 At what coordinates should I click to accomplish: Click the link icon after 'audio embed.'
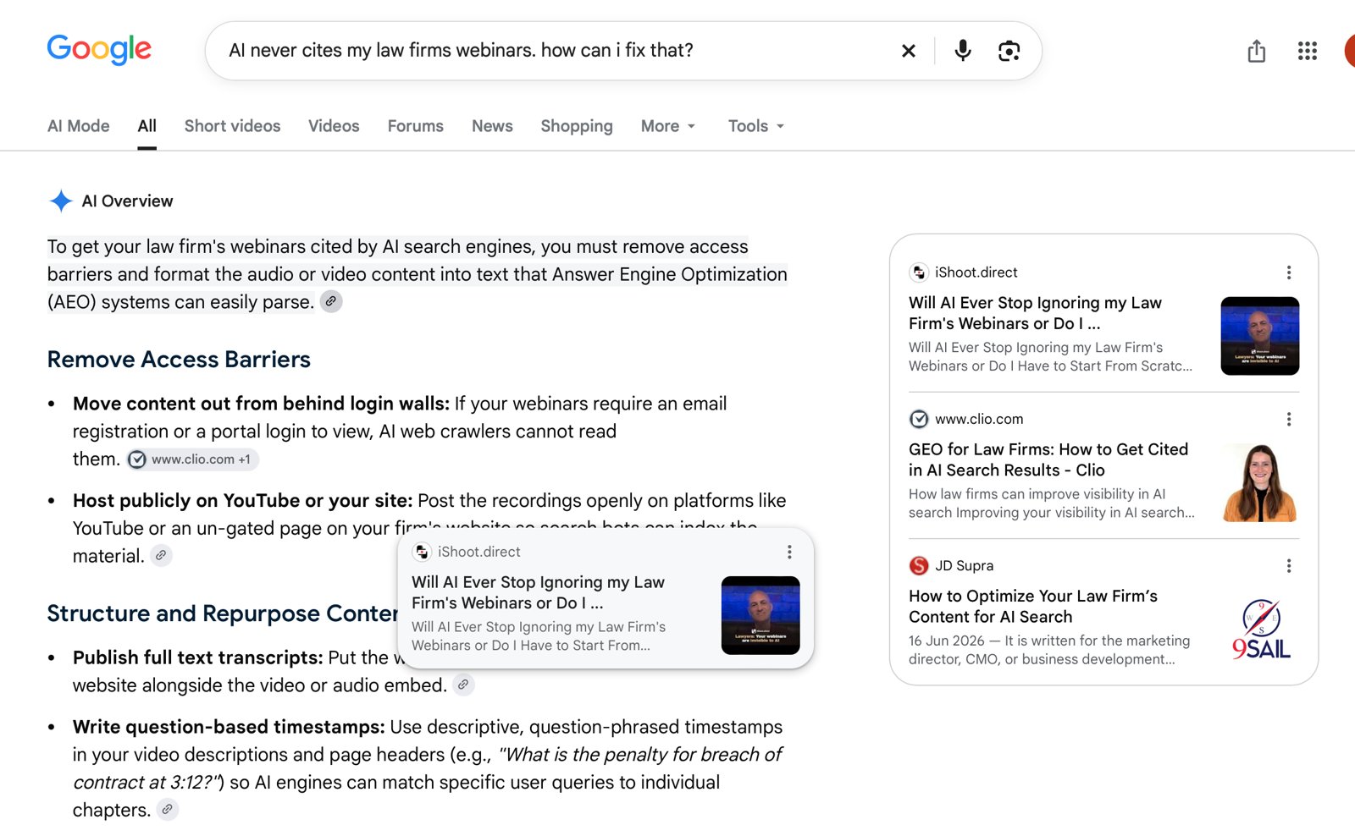(x=463, y=685)
